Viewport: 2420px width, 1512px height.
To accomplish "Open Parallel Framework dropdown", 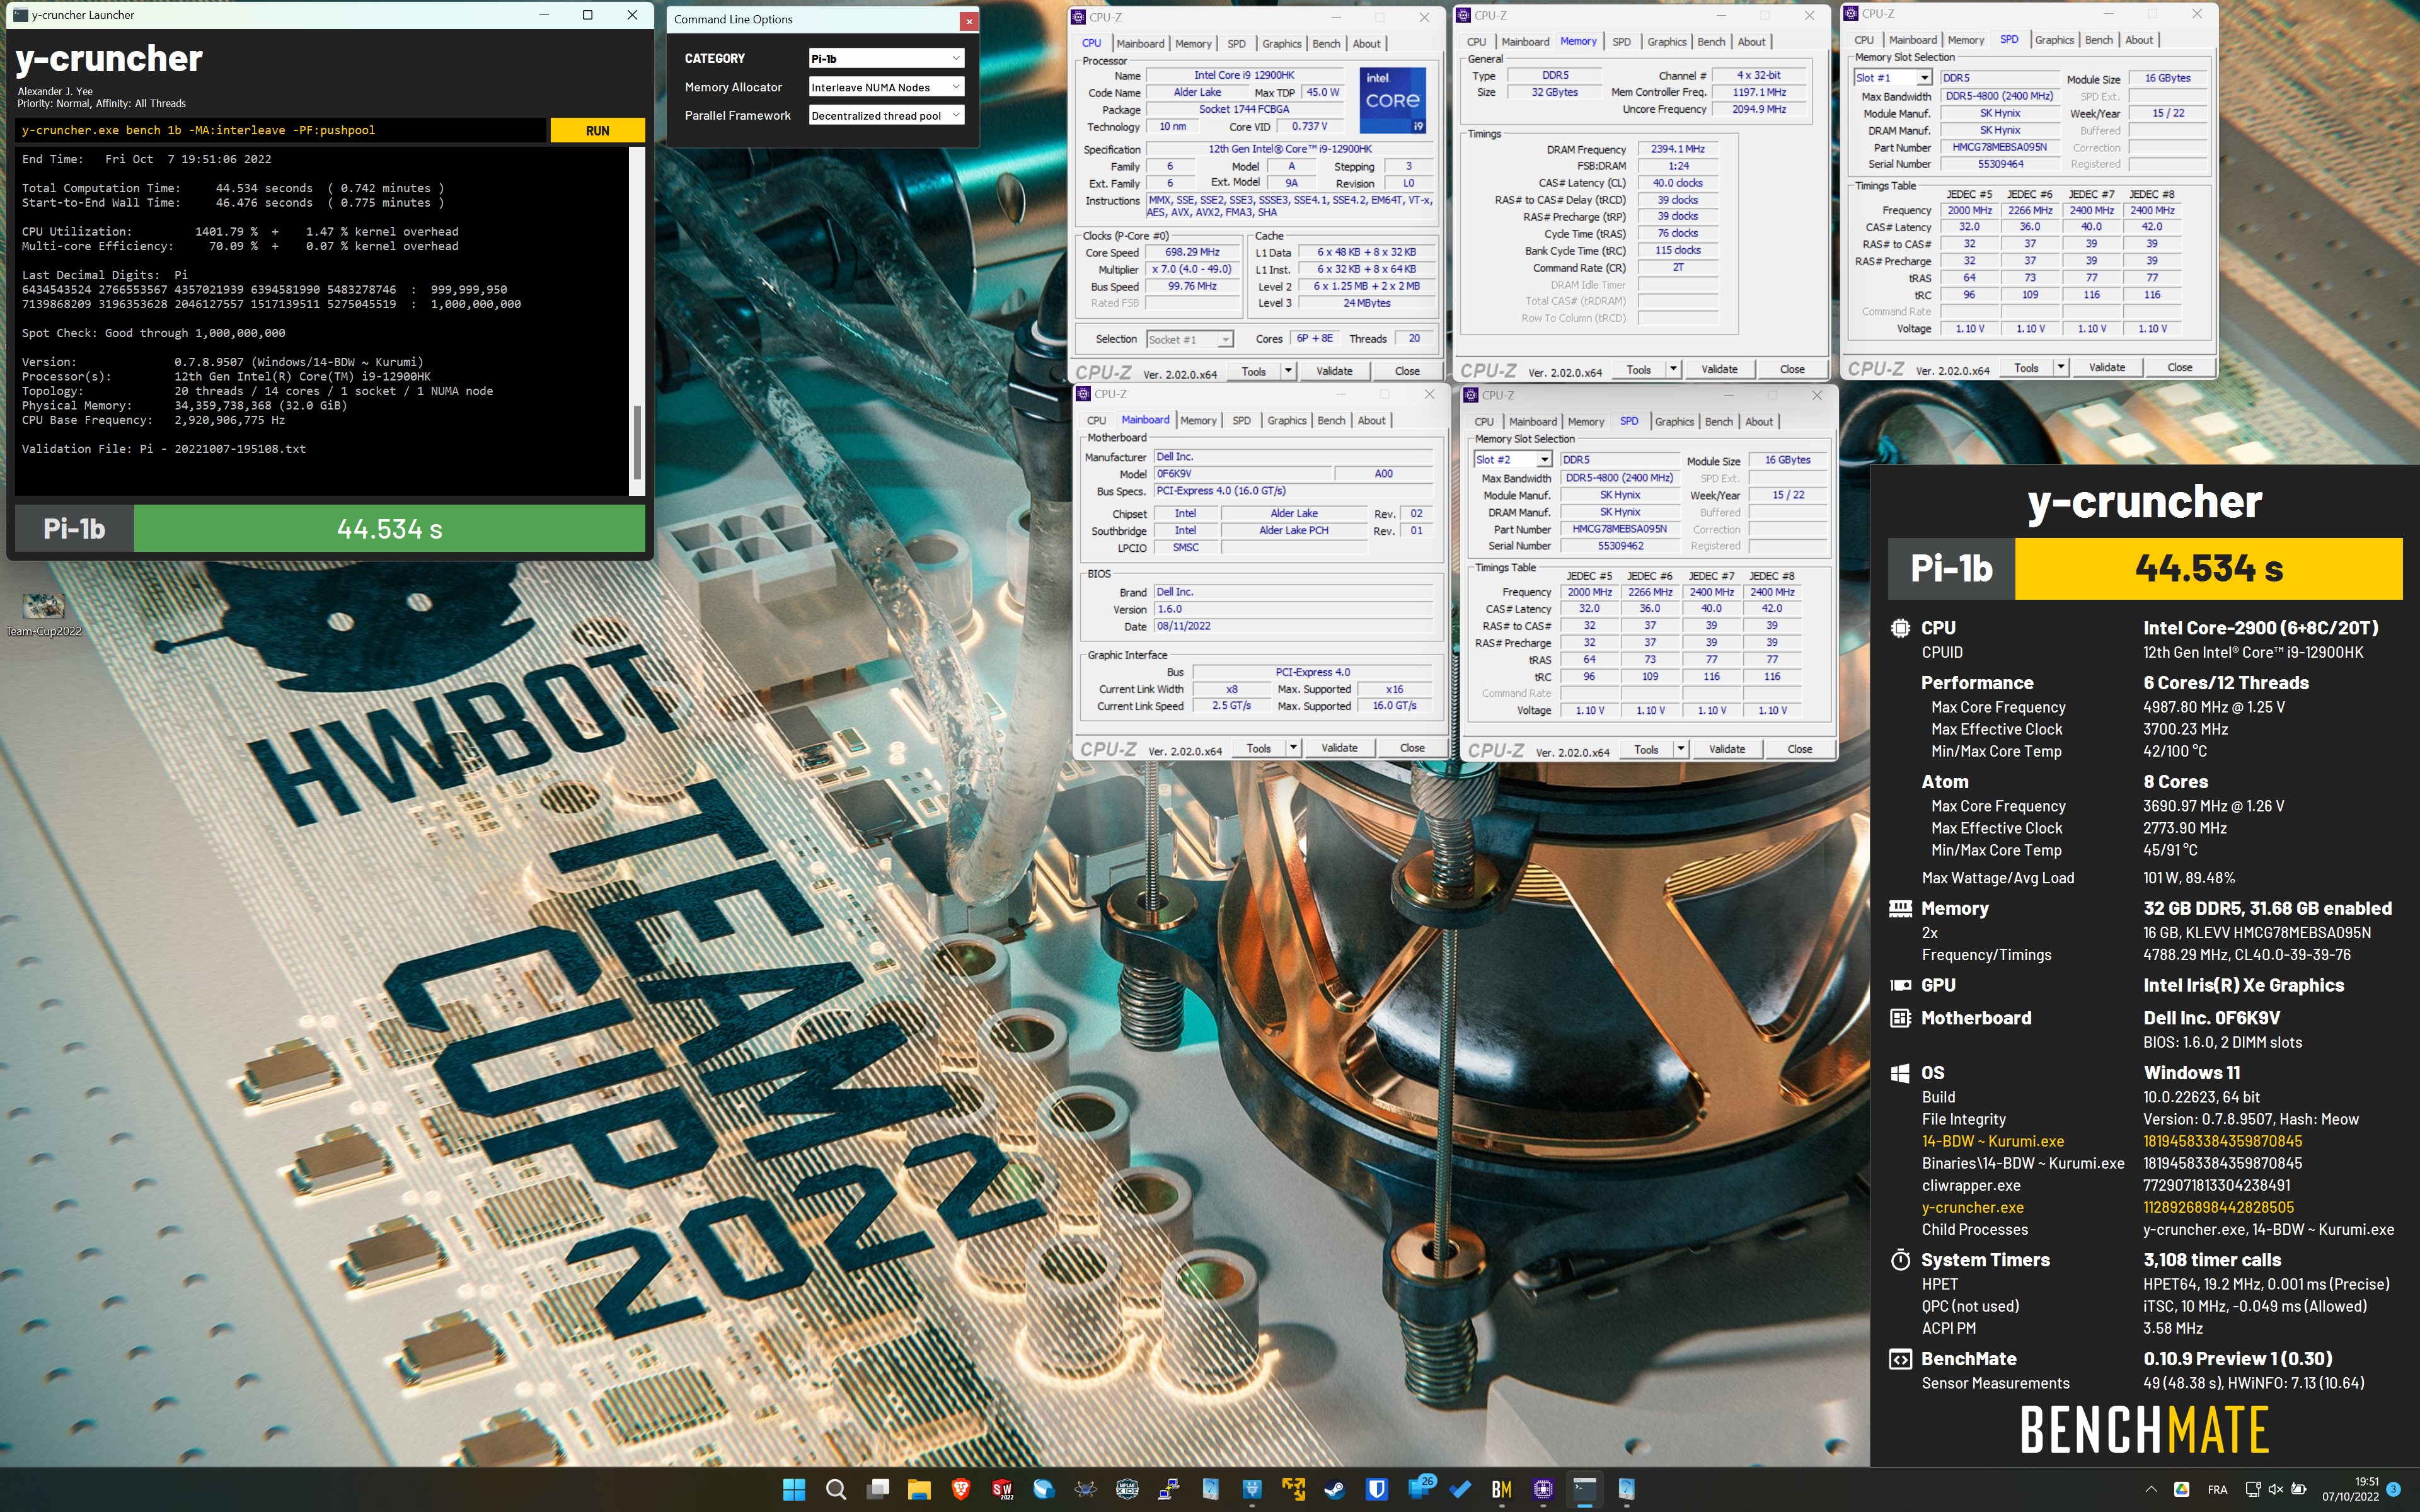I will [886, 115].
